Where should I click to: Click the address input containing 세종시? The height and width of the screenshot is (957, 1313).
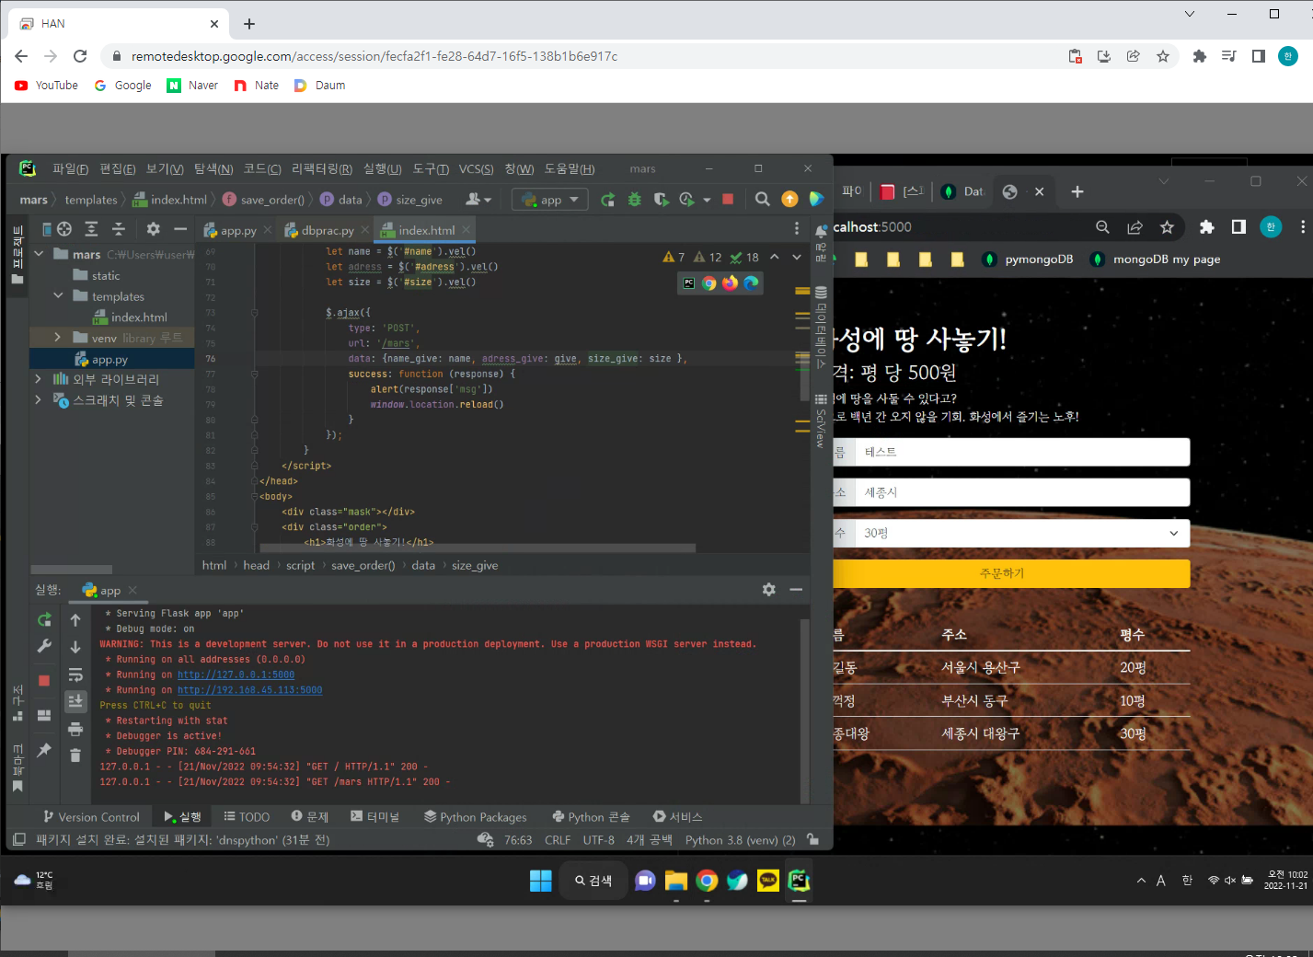coord(1021,492)
